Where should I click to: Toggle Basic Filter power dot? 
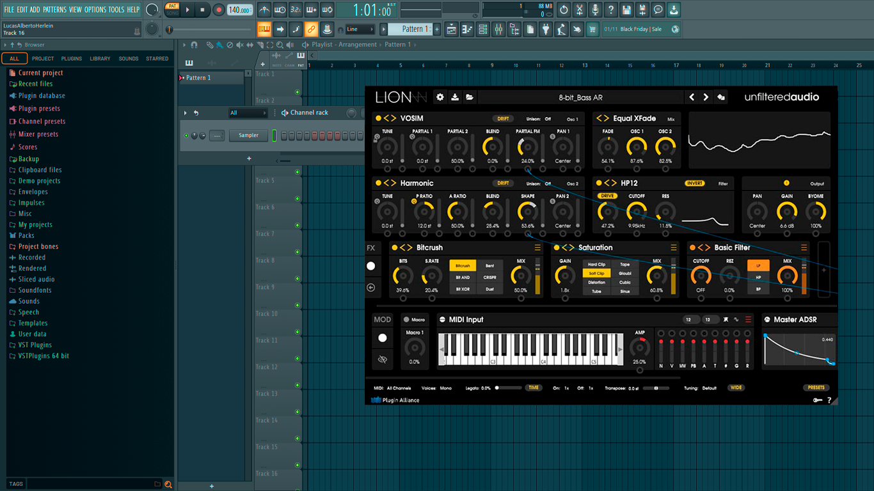[x=692, y=247]
